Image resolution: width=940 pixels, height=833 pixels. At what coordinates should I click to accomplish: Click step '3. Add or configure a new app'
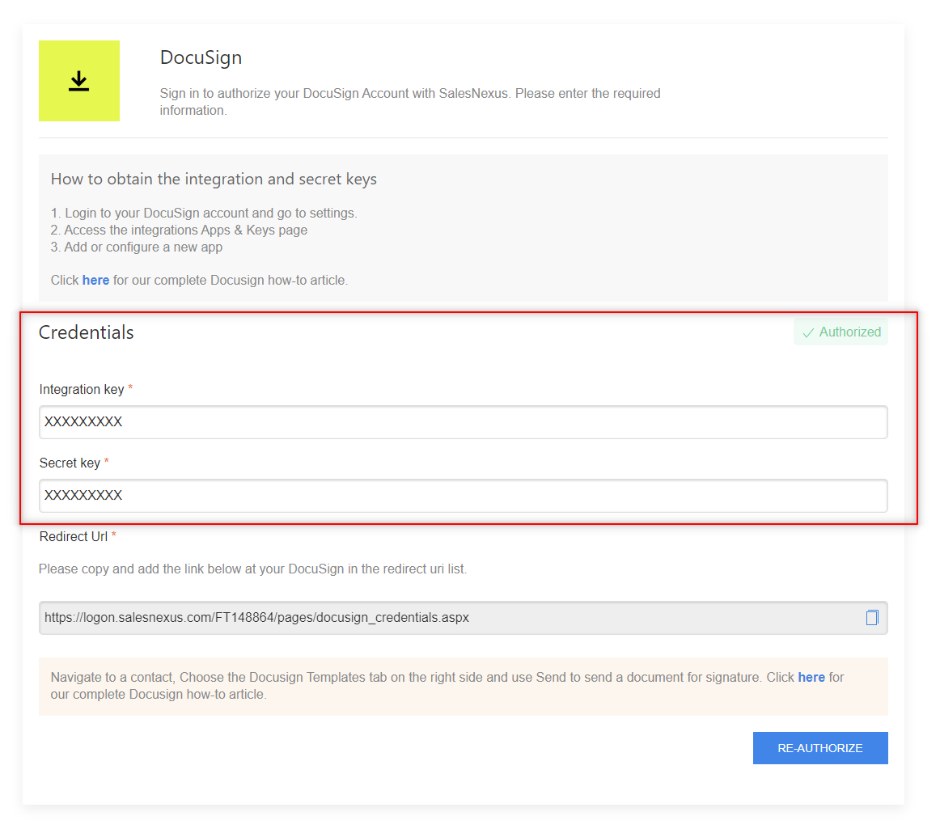(136, 247)
